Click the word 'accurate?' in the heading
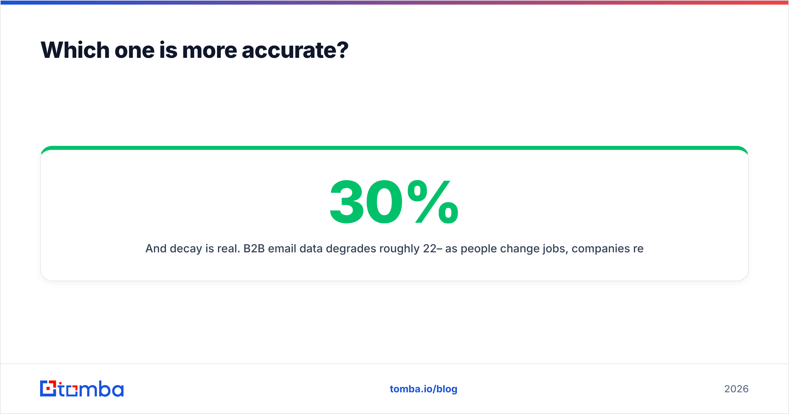 click(x=295, y=51)
